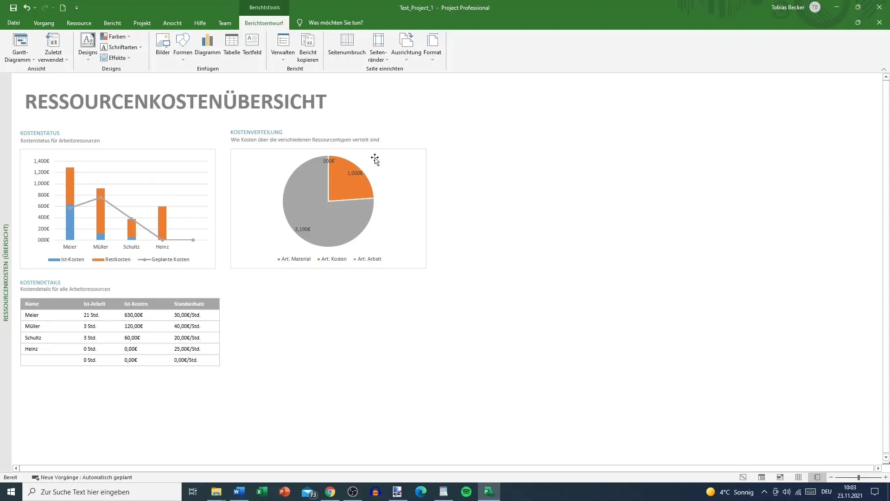
Task: Open the Designs theme gallery
Action: (x=88, y=47)
